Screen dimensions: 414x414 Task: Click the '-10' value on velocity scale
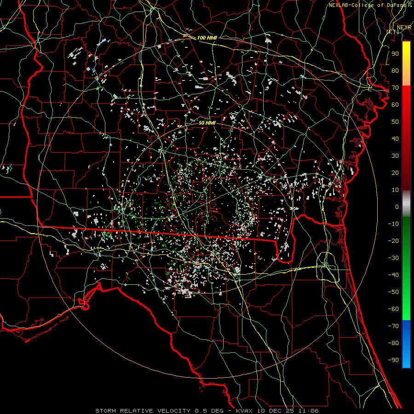[393, 224]
